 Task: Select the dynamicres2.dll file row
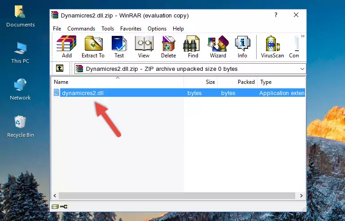pos(179,93)
